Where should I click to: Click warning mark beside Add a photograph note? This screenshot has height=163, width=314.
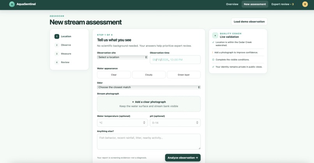pyautogui.click(x=212, y=52)
